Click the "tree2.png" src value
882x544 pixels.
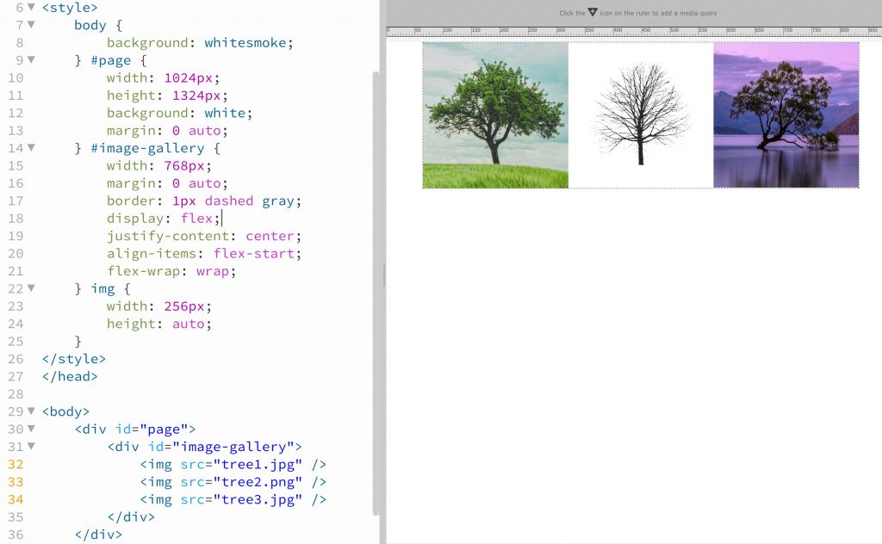click(258, 482)
